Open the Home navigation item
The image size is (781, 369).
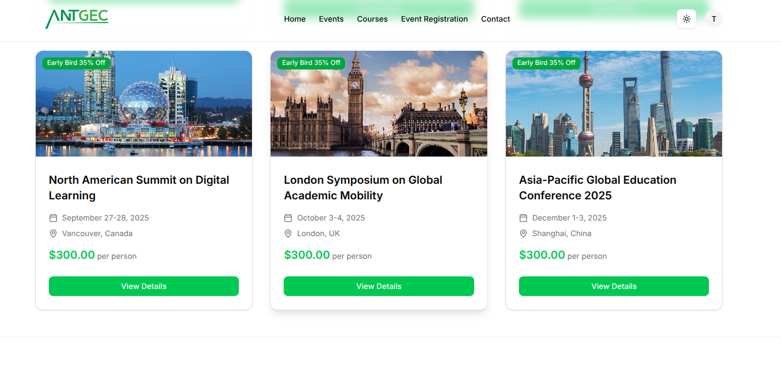point(294,19)
